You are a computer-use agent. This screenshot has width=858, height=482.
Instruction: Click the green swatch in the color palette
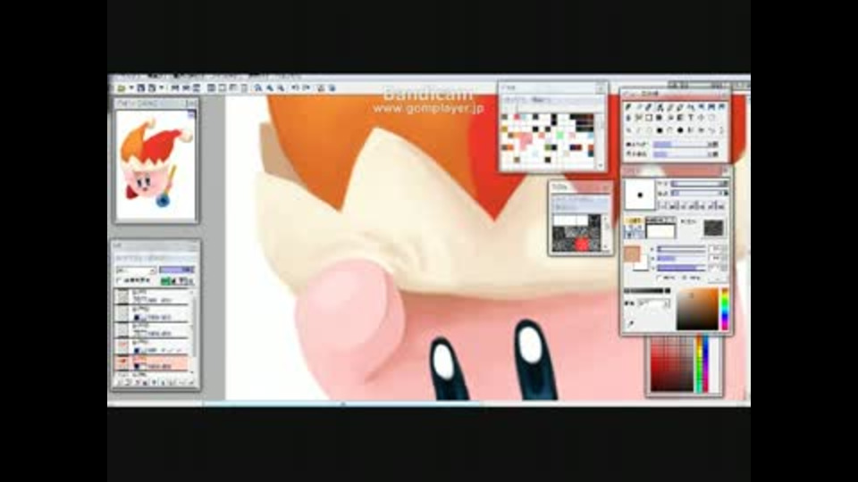[559, 135]
